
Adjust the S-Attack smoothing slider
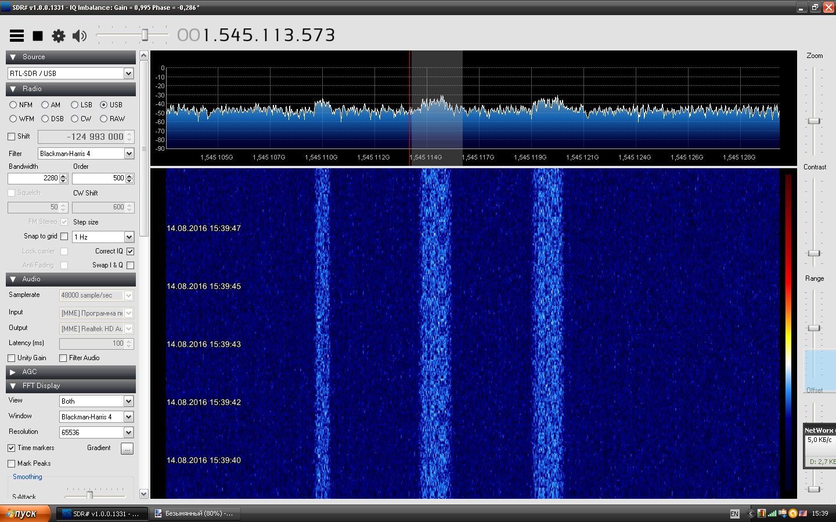point(89,495)
